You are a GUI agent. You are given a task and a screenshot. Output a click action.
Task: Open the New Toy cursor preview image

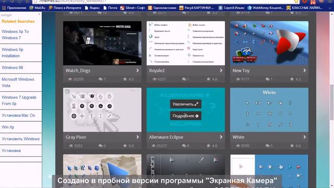click(x=269, y=43)
